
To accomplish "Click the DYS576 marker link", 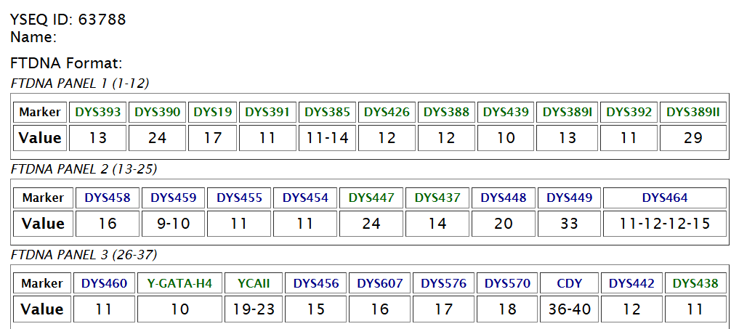I will (x=443, y=283).
